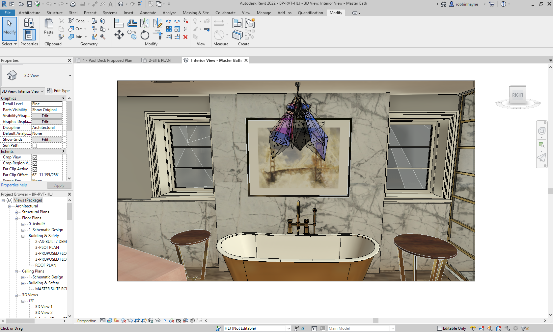Click Edit button for Graphic Display Options
Image resolution: width=553 pixels, height=332 pixels.
click(x=47, y=122)
